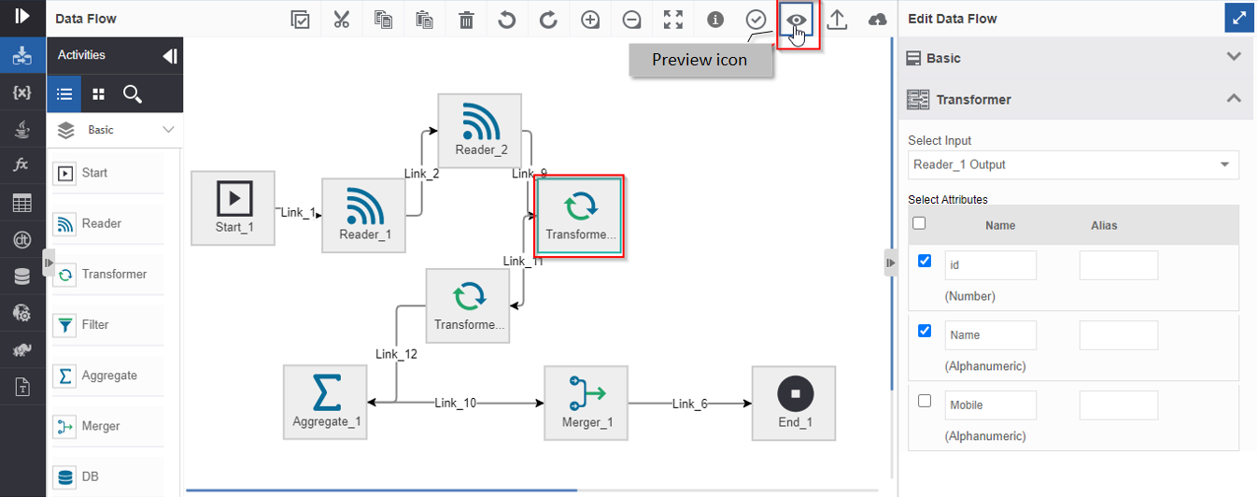The image size is (1258, 497).
Task: Uncheck the Name attribute checkbox
Action: (925, 331)
